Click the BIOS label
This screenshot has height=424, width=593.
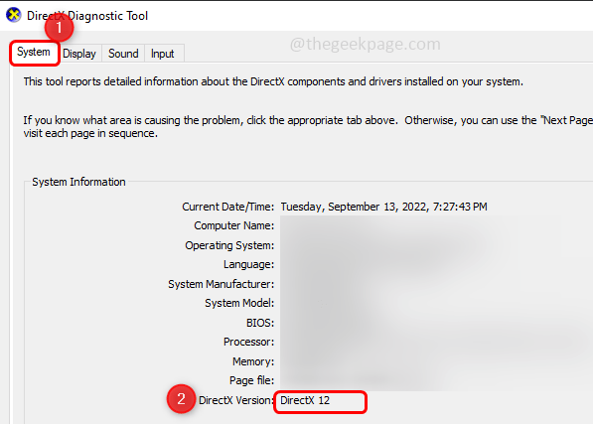260,323
